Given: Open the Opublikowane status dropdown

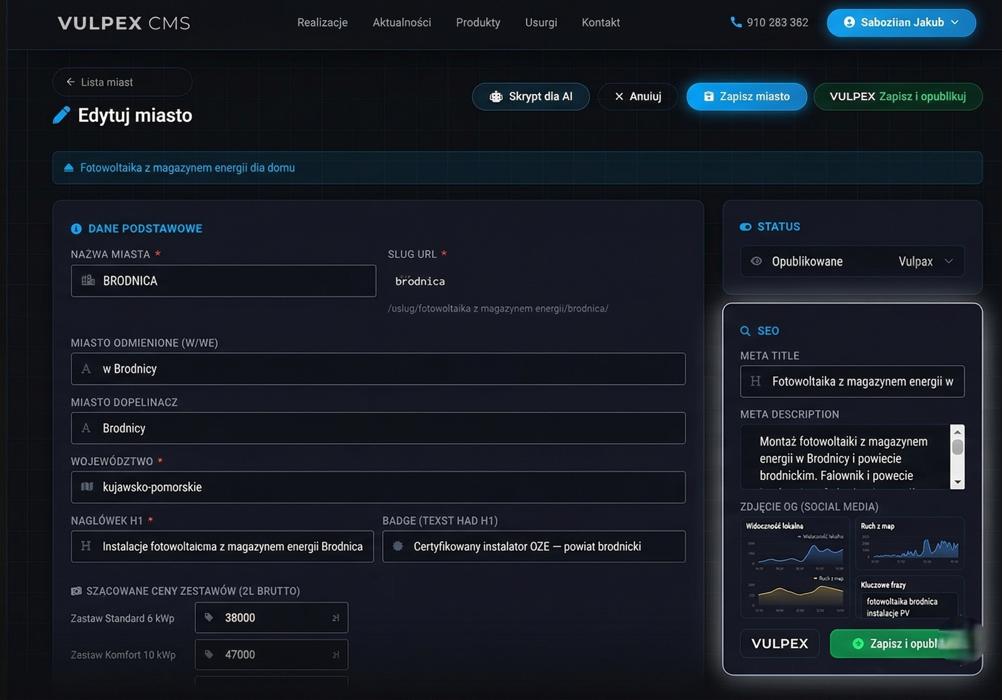Looking at the screenshot, I should (x=948, y=261).
